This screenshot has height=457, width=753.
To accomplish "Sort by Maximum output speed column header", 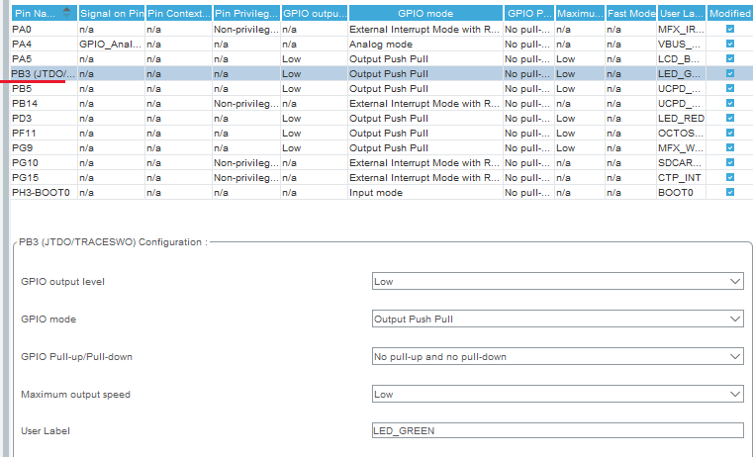I will 580,14.
